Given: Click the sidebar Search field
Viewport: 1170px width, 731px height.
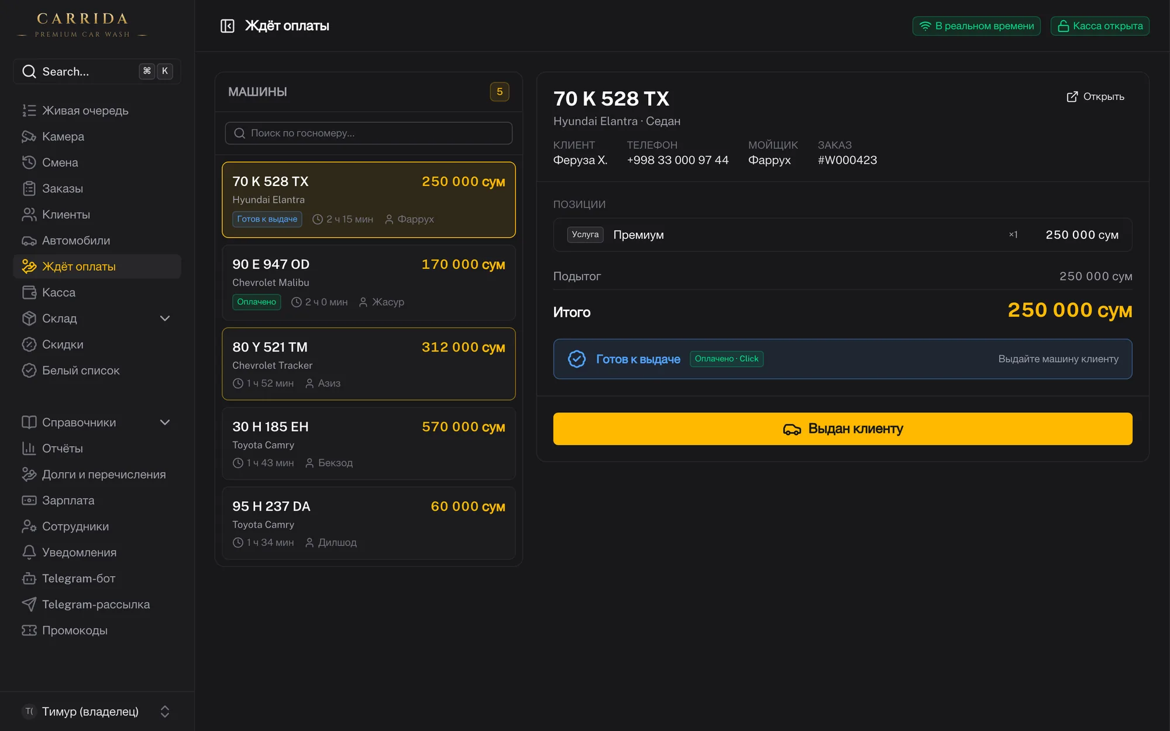Looking at the screenshot, I should tap(97, 71).
